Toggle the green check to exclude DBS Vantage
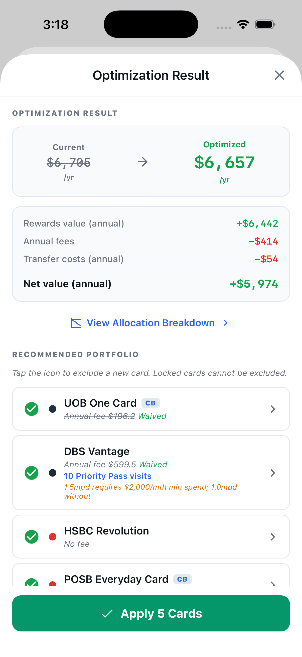This screenshot has height=657, width=302. click(x=31, y=473)
